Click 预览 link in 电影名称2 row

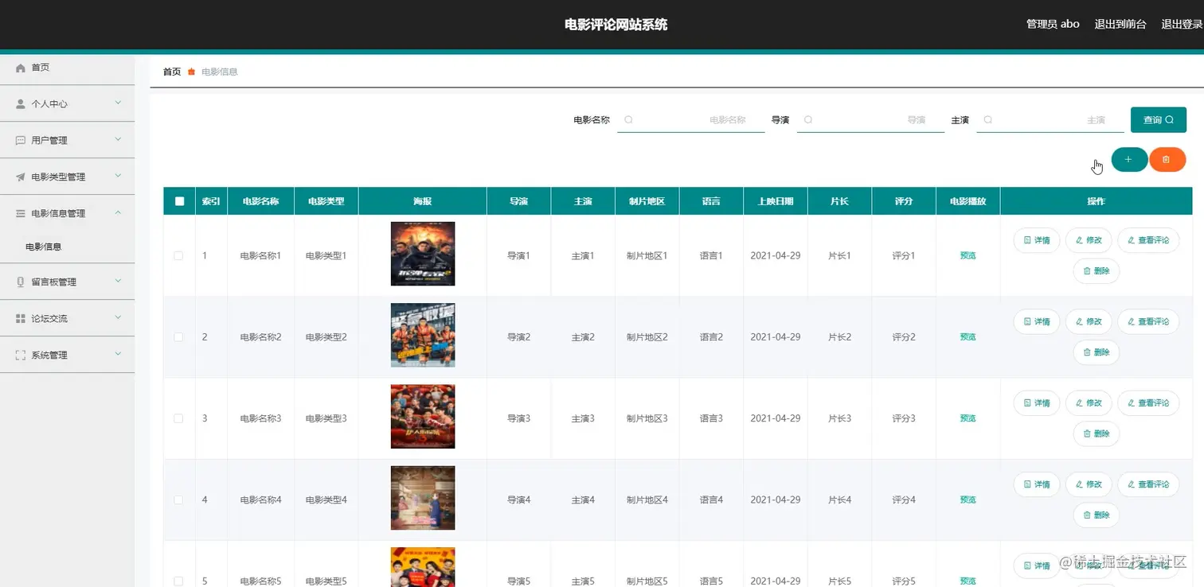click(x=968, y=337)
